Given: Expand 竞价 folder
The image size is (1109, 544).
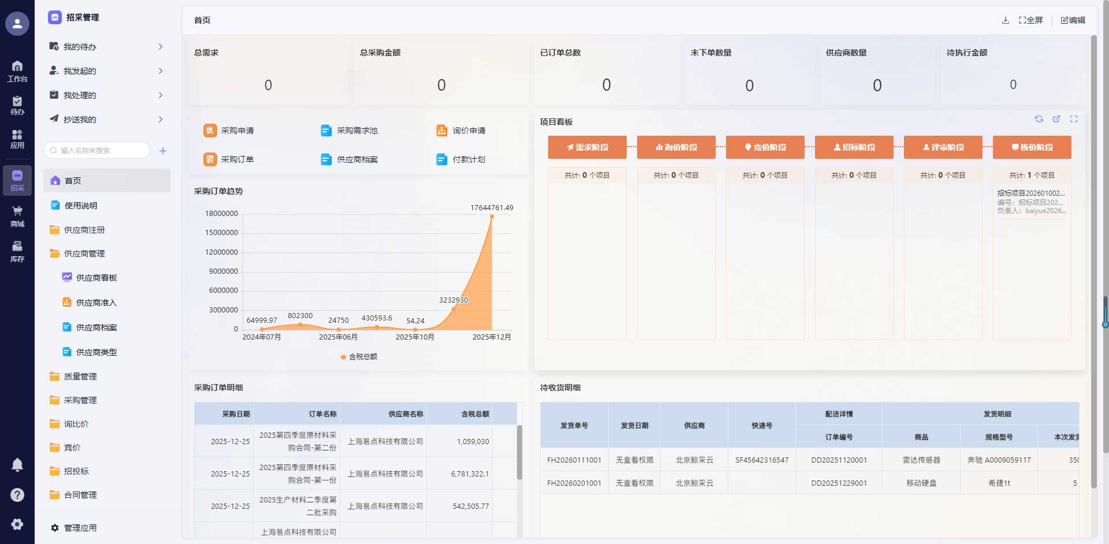Looking at the screenshot, I should pos(107,448).
